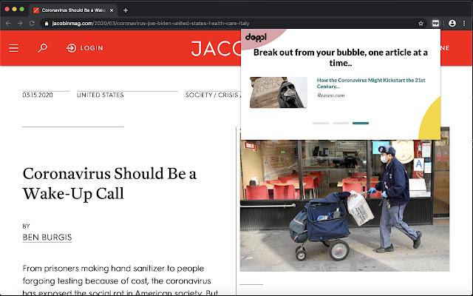Click the magnifying glass search icon
The height and width of the screenshot is (296, 473).
(x=42, y=48)
